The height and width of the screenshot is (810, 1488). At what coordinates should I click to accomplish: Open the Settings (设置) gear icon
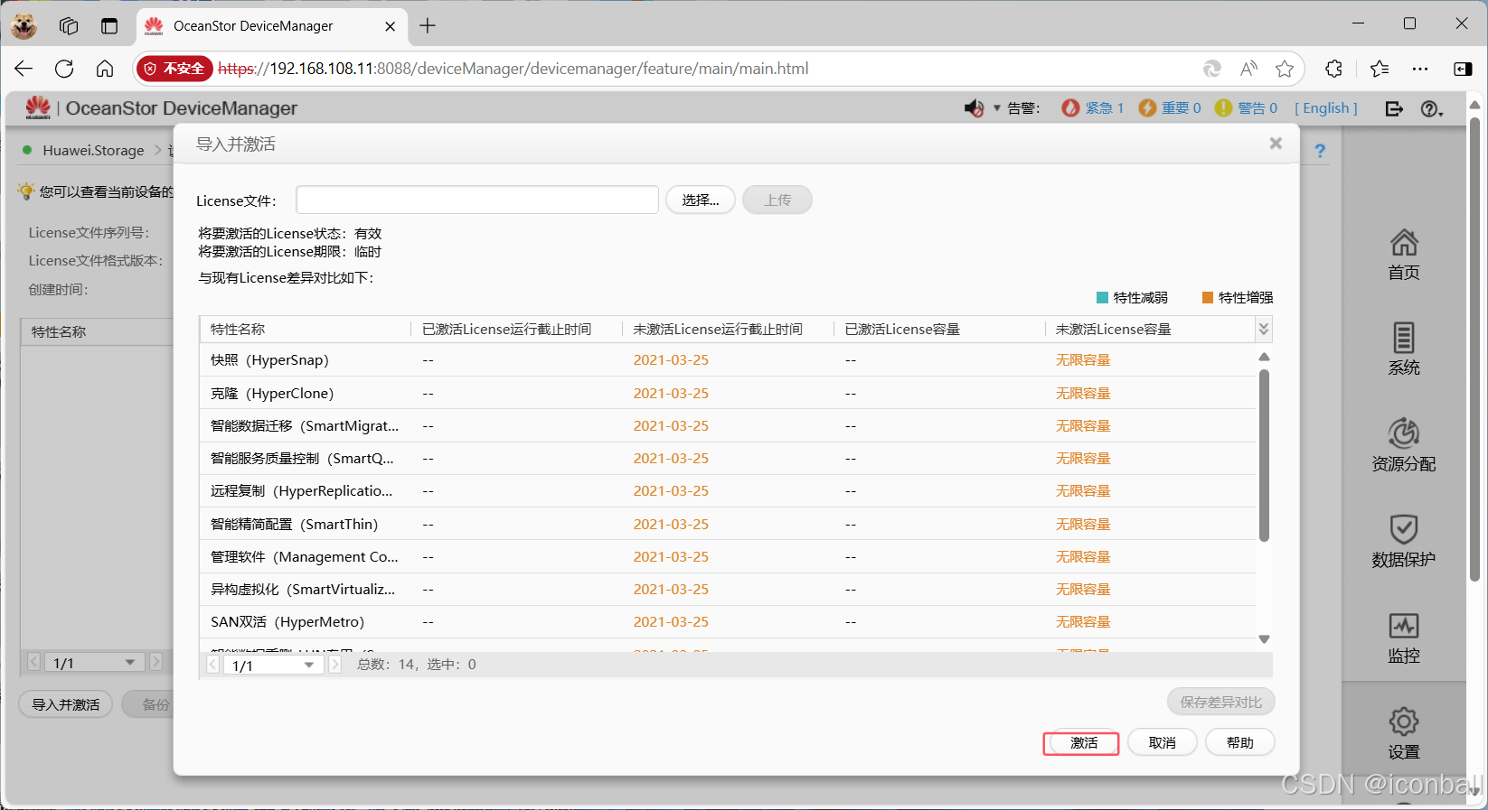tap(1404, 722)
